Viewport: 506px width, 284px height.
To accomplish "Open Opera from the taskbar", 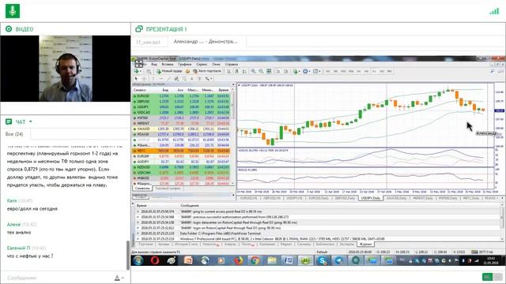I will point(155,260).
